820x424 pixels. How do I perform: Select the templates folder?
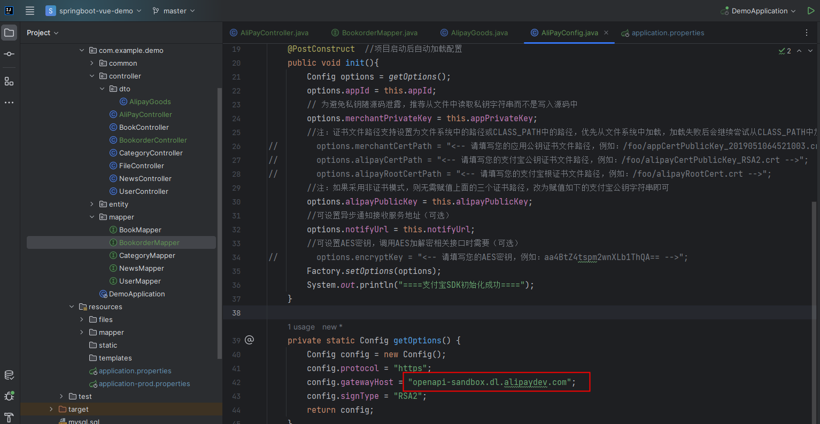[110, 358]
